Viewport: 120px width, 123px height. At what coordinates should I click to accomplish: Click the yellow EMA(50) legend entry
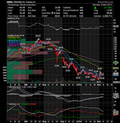click(14, 37)
